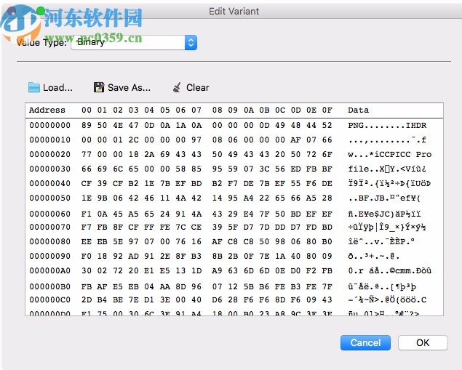Click data text '0.r áå..©cmm.Ðòû'
This screenshot has height=370, width=462.
389,270
